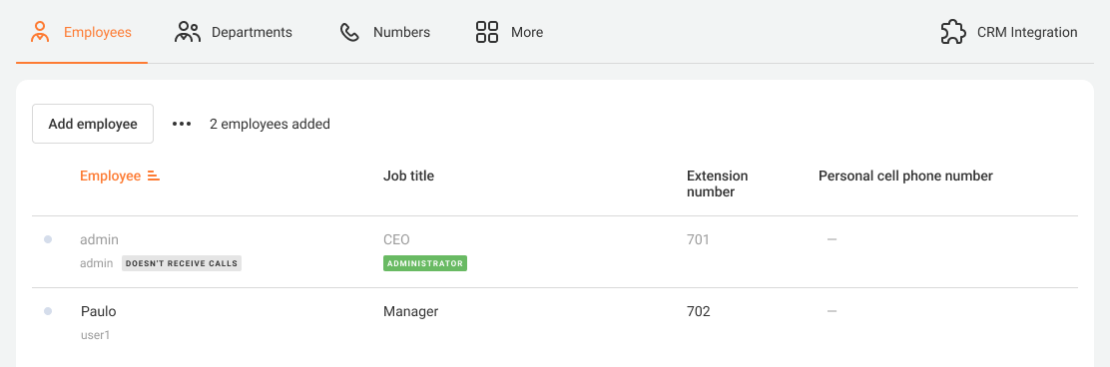The width and height of the screenshot is (1110, 367).
Task: Click the More grid icon
Action: point(487,32)
